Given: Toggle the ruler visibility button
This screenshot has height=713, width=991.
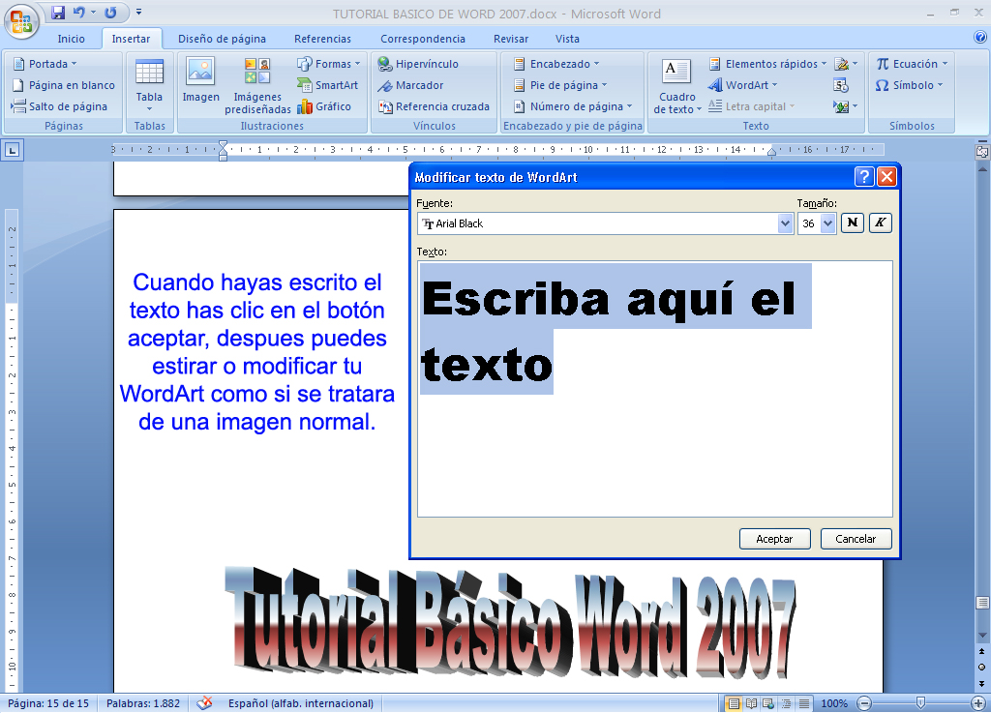Looking at the screenshot, I should click(982, 152).
